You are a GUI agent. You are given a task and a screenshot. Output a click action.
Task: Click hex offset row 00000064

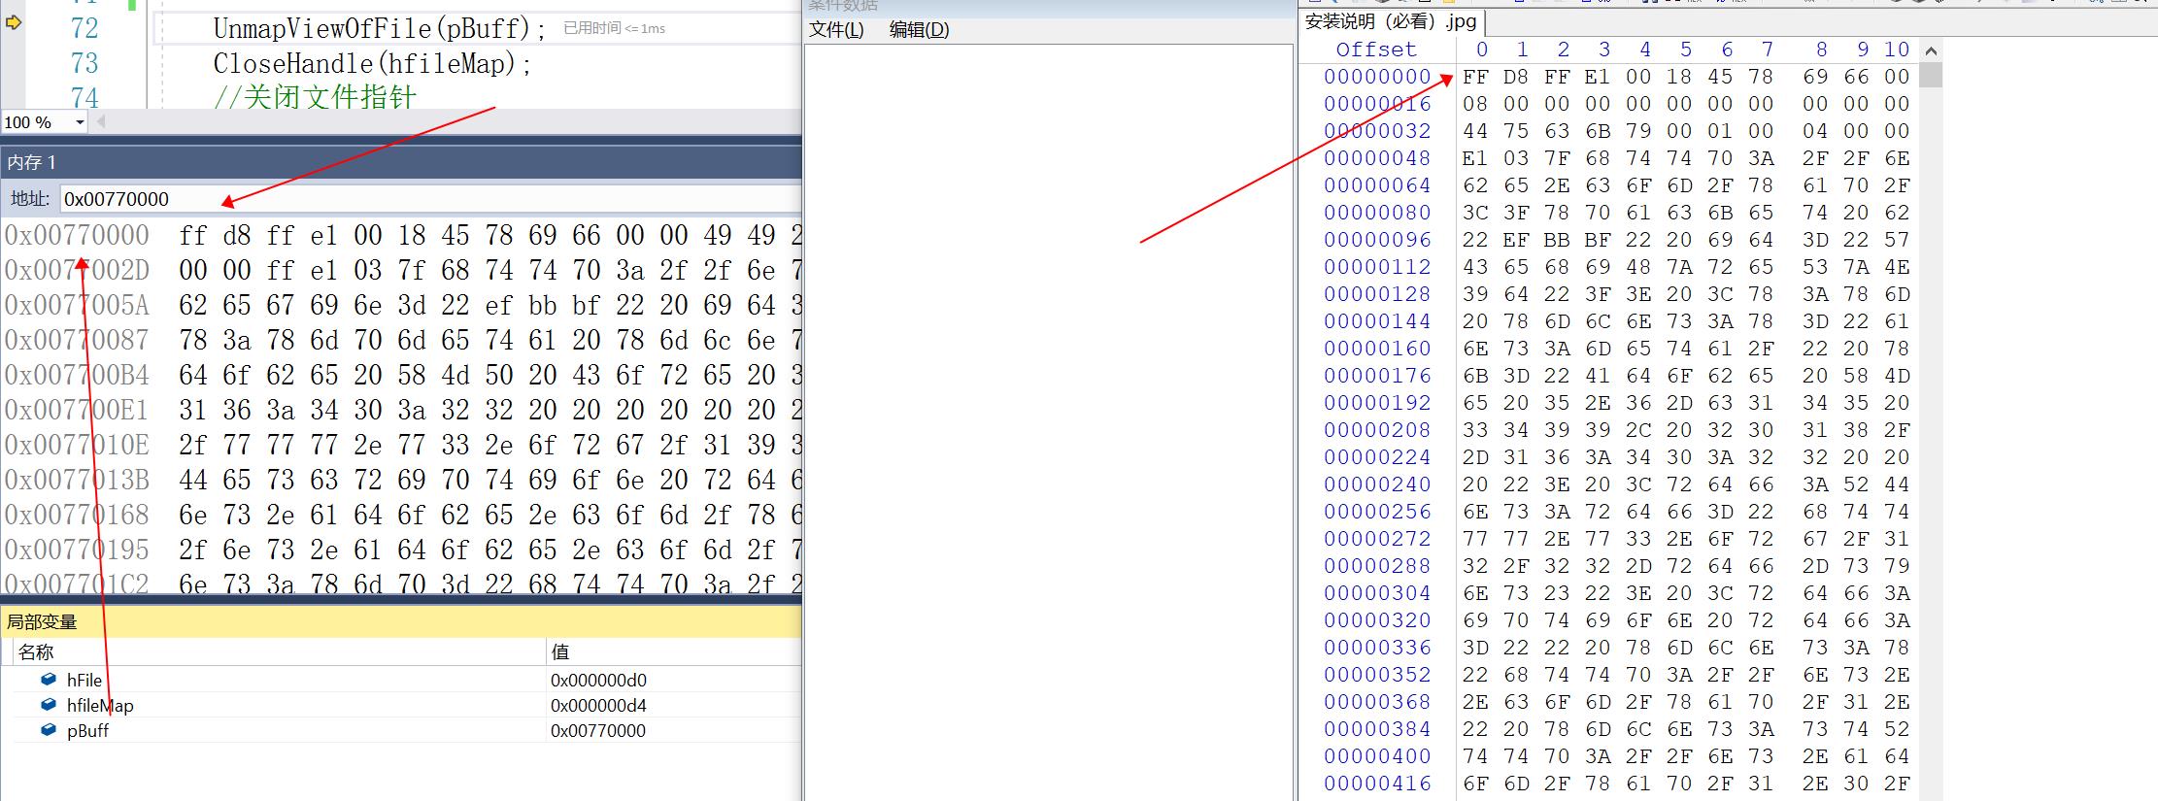pyautogui.click(x=1377, y=185)
